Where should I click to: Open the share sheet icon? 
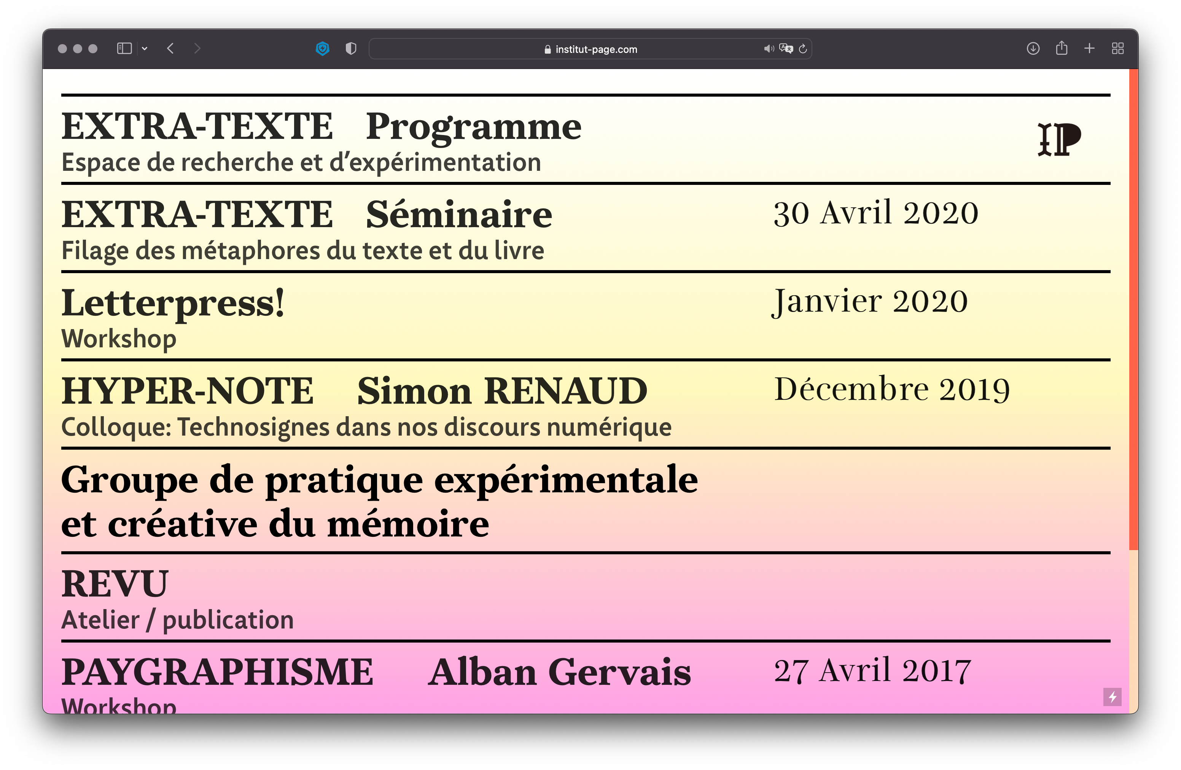1062,49
